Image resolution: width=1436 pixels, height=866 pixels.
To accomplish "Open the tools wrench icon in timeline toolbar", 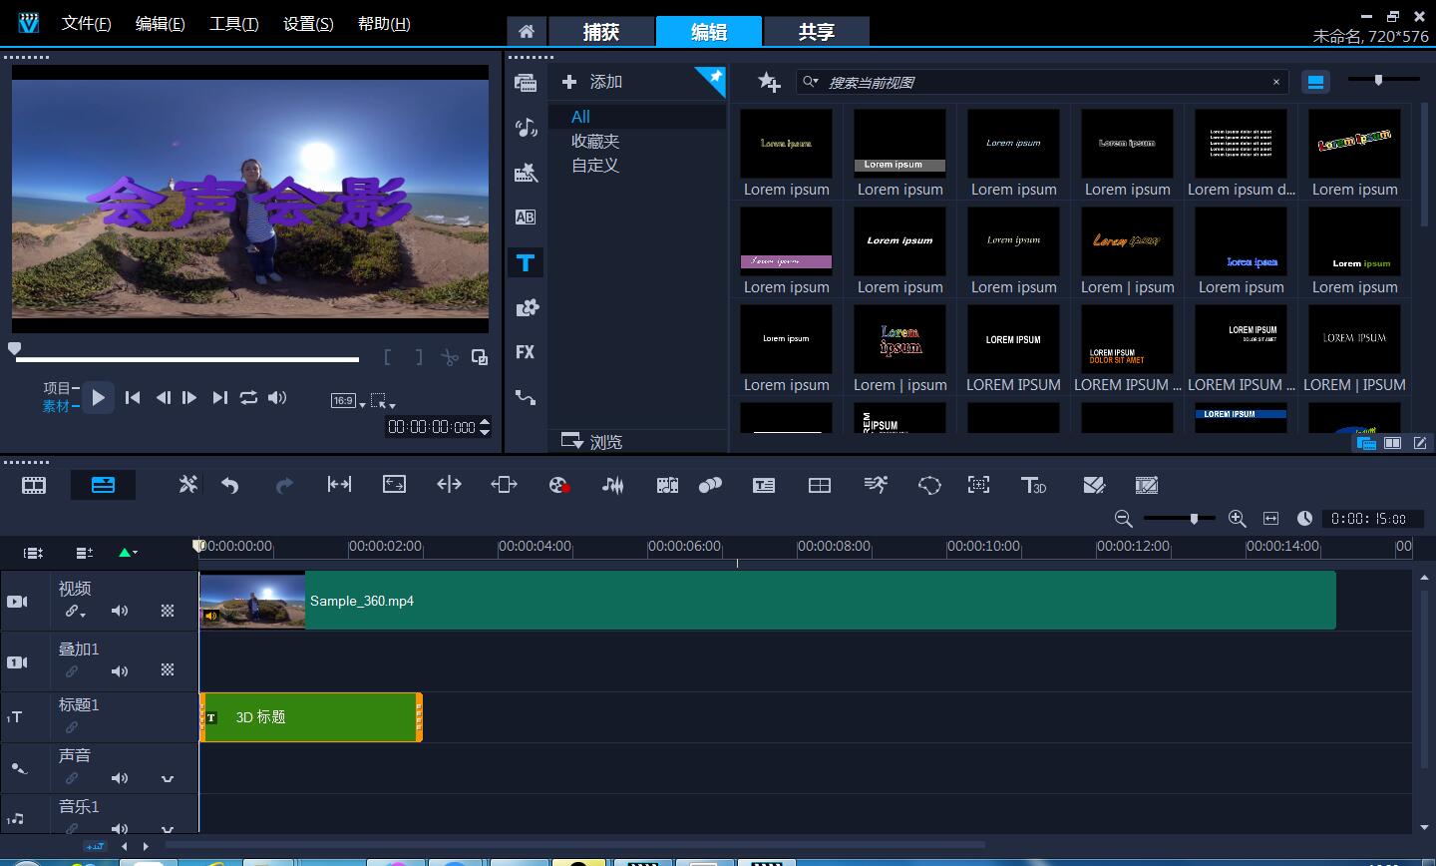I will [187, 485].
